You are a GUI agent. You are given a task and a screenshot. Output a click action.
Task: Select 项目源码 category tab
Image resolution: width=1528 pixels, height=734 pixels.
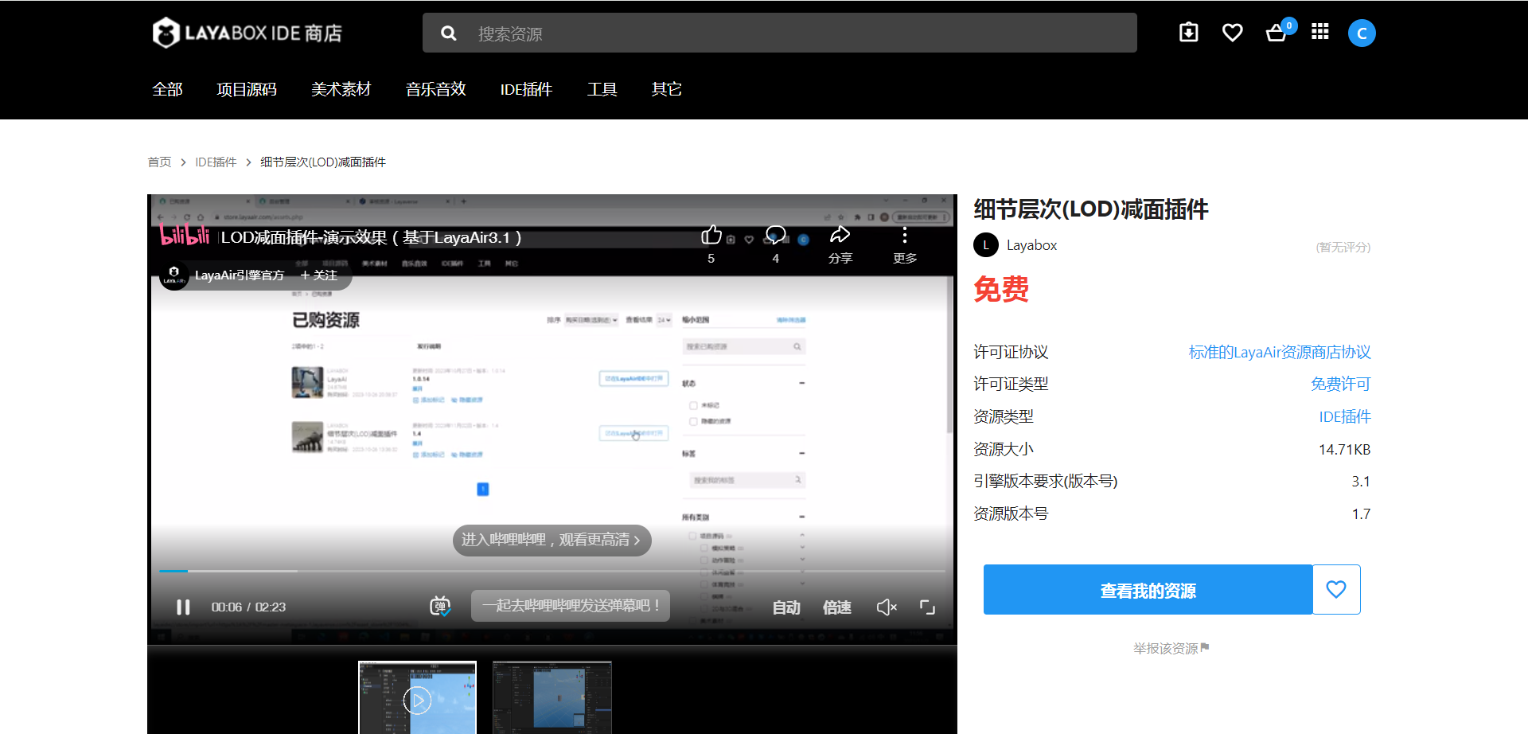pos(247,89)
